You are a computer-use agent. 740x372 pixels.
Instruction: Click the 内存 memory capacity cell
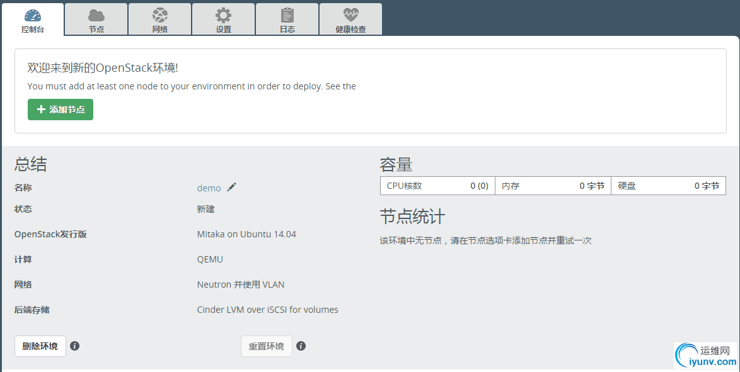pyautogui.click(x=553, y=186)
